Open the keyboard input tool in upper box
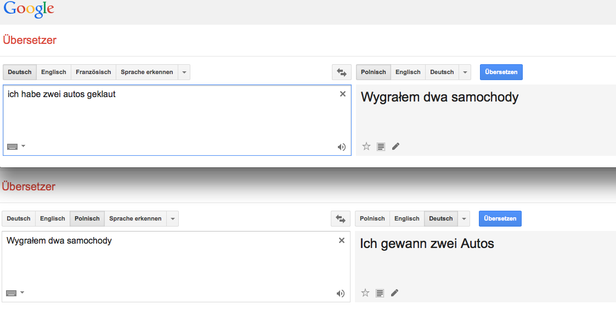 click(16, 146)
